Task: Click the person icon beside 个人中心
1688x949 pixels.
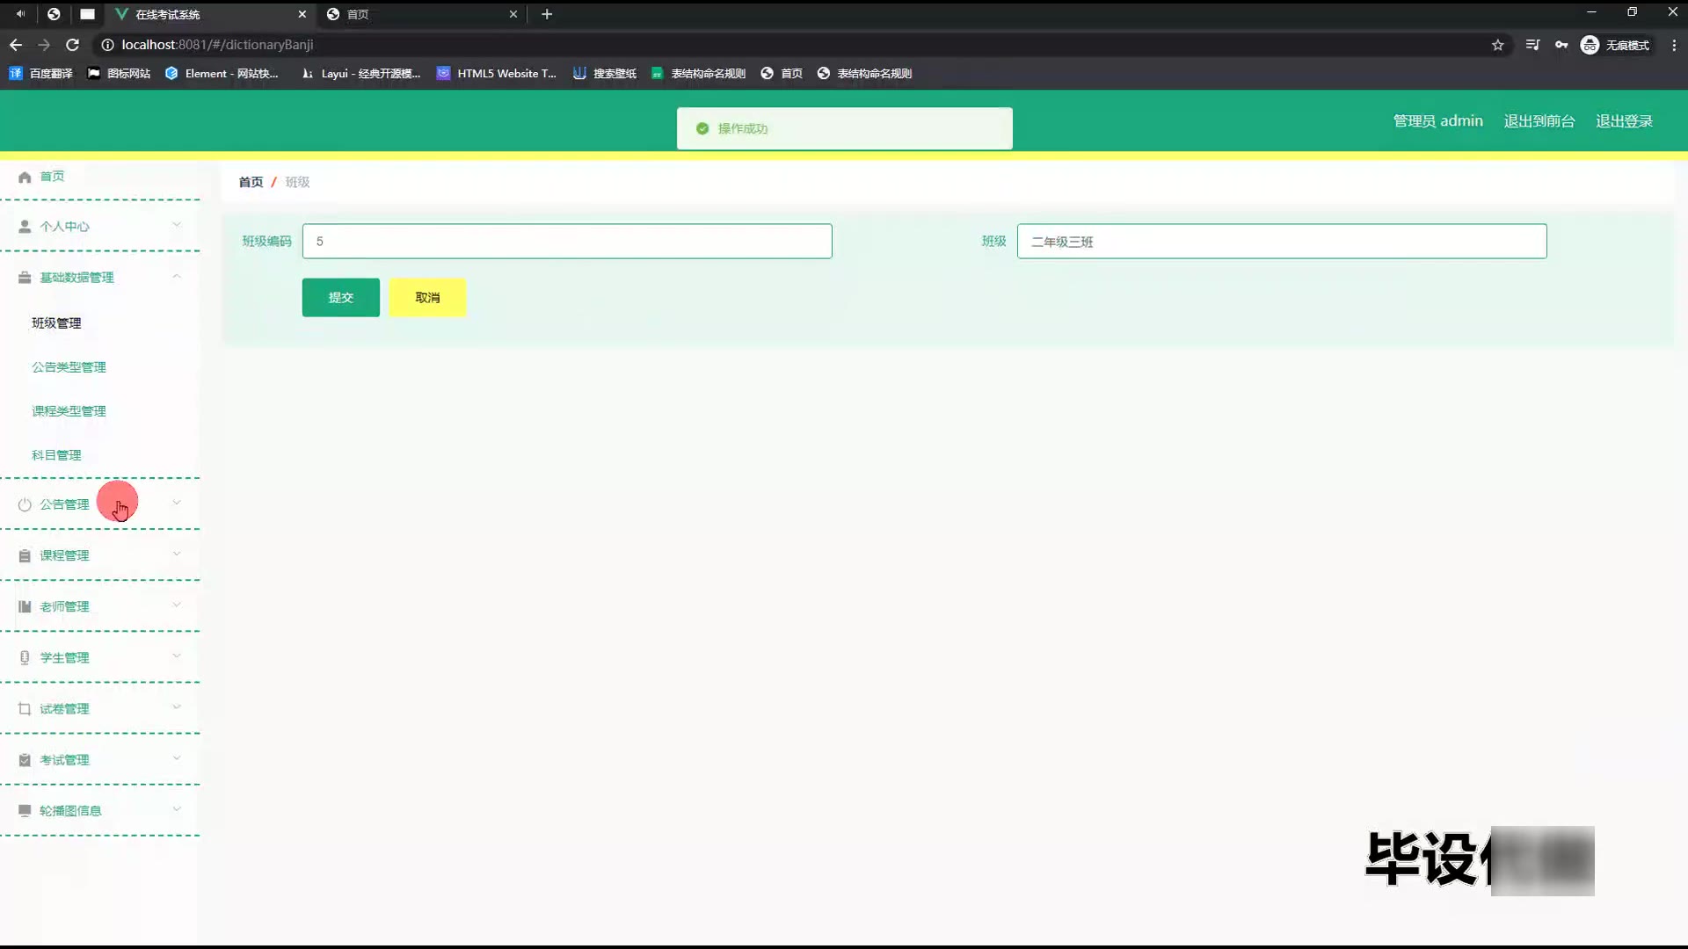Action: (x=25, y=227)
